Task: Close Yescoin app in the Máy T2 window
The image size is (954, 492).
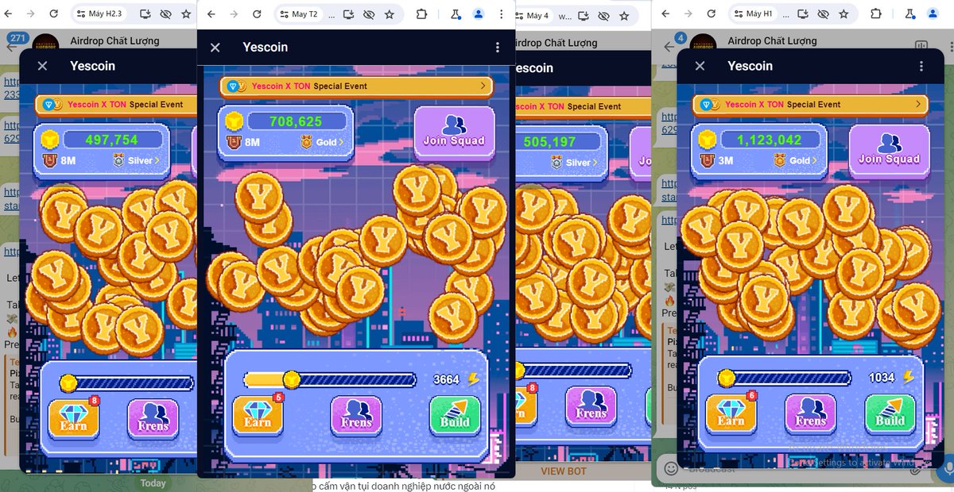Action: (x=215, y=48)
